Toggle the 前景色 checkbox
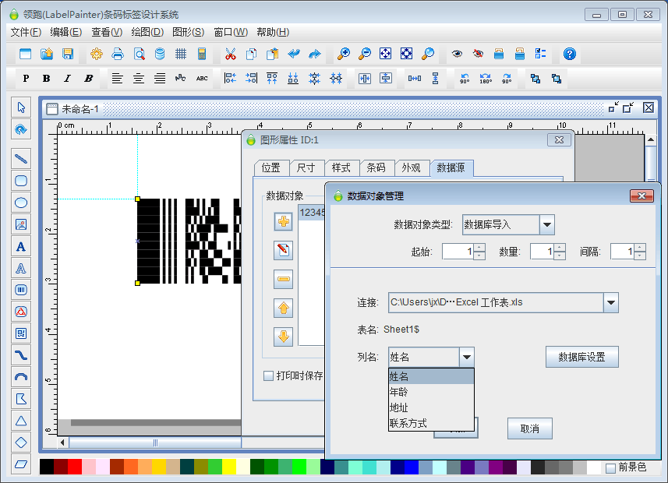Image resolution: width=668 pixels, height=483 pixels. 610,467
